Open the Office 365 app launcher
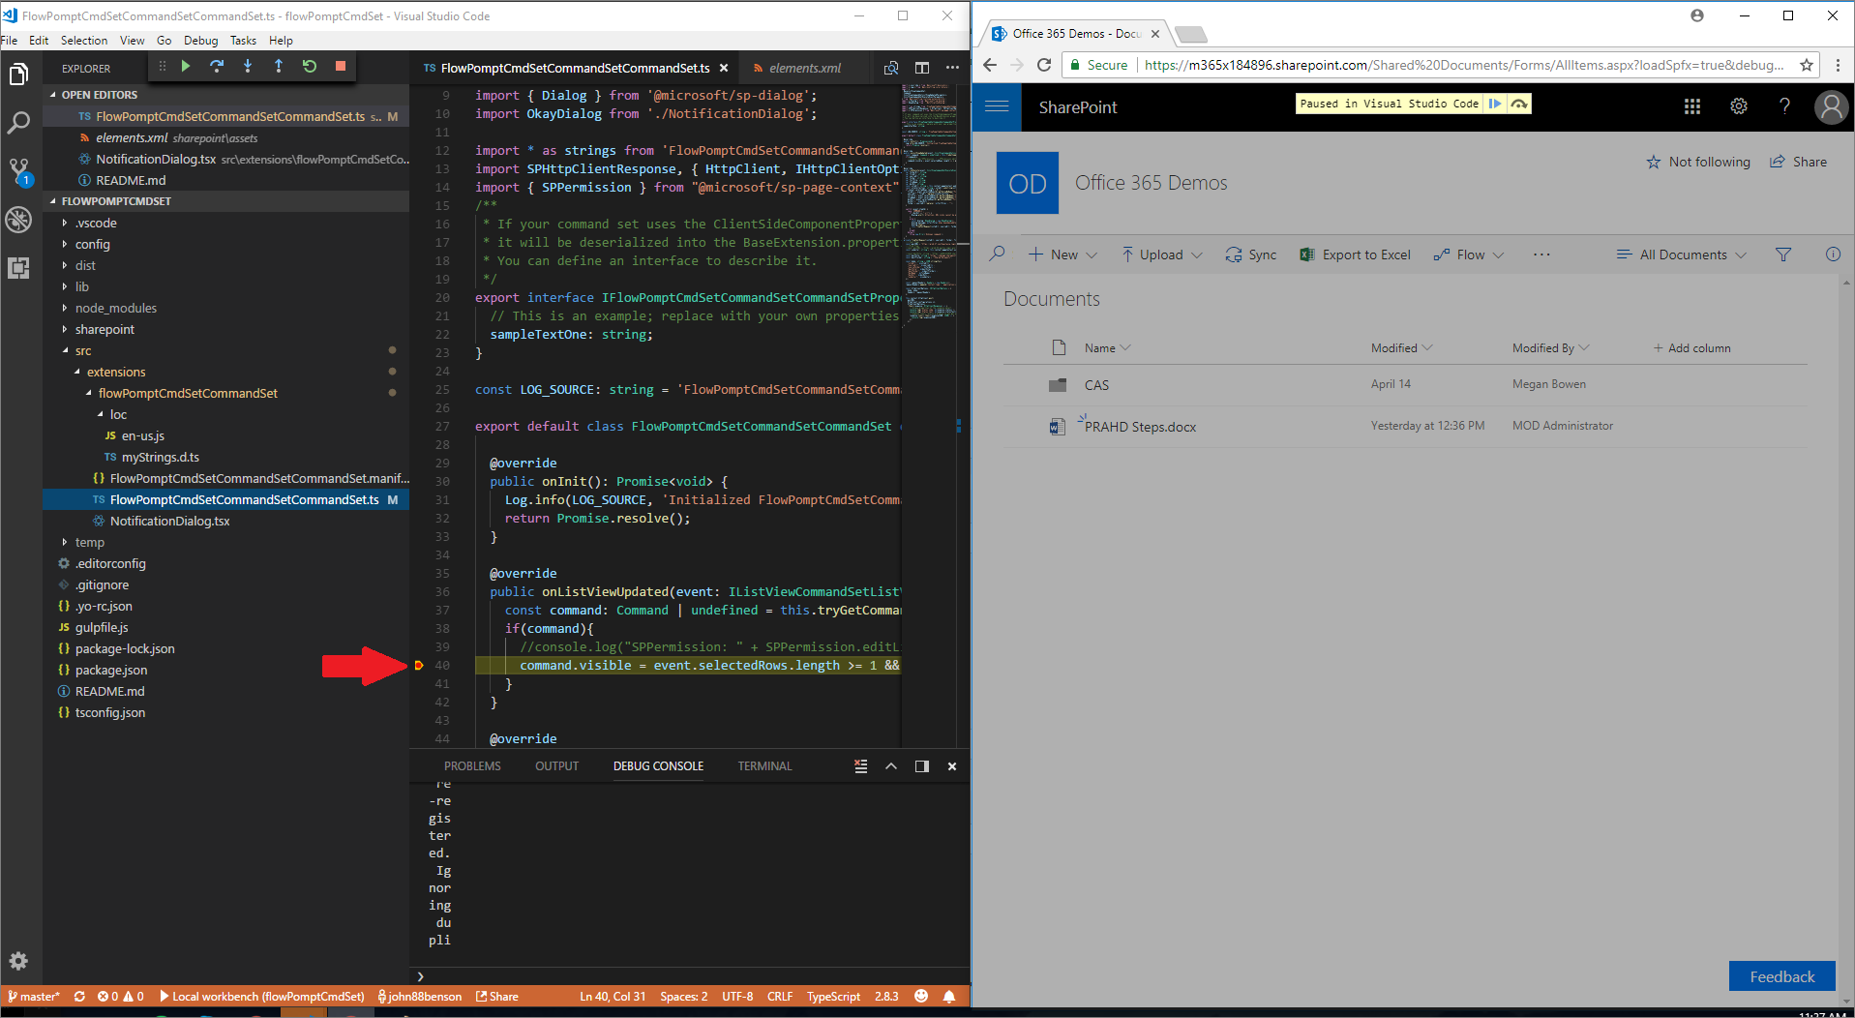1855x1018 pixels. pos(1691,106)
